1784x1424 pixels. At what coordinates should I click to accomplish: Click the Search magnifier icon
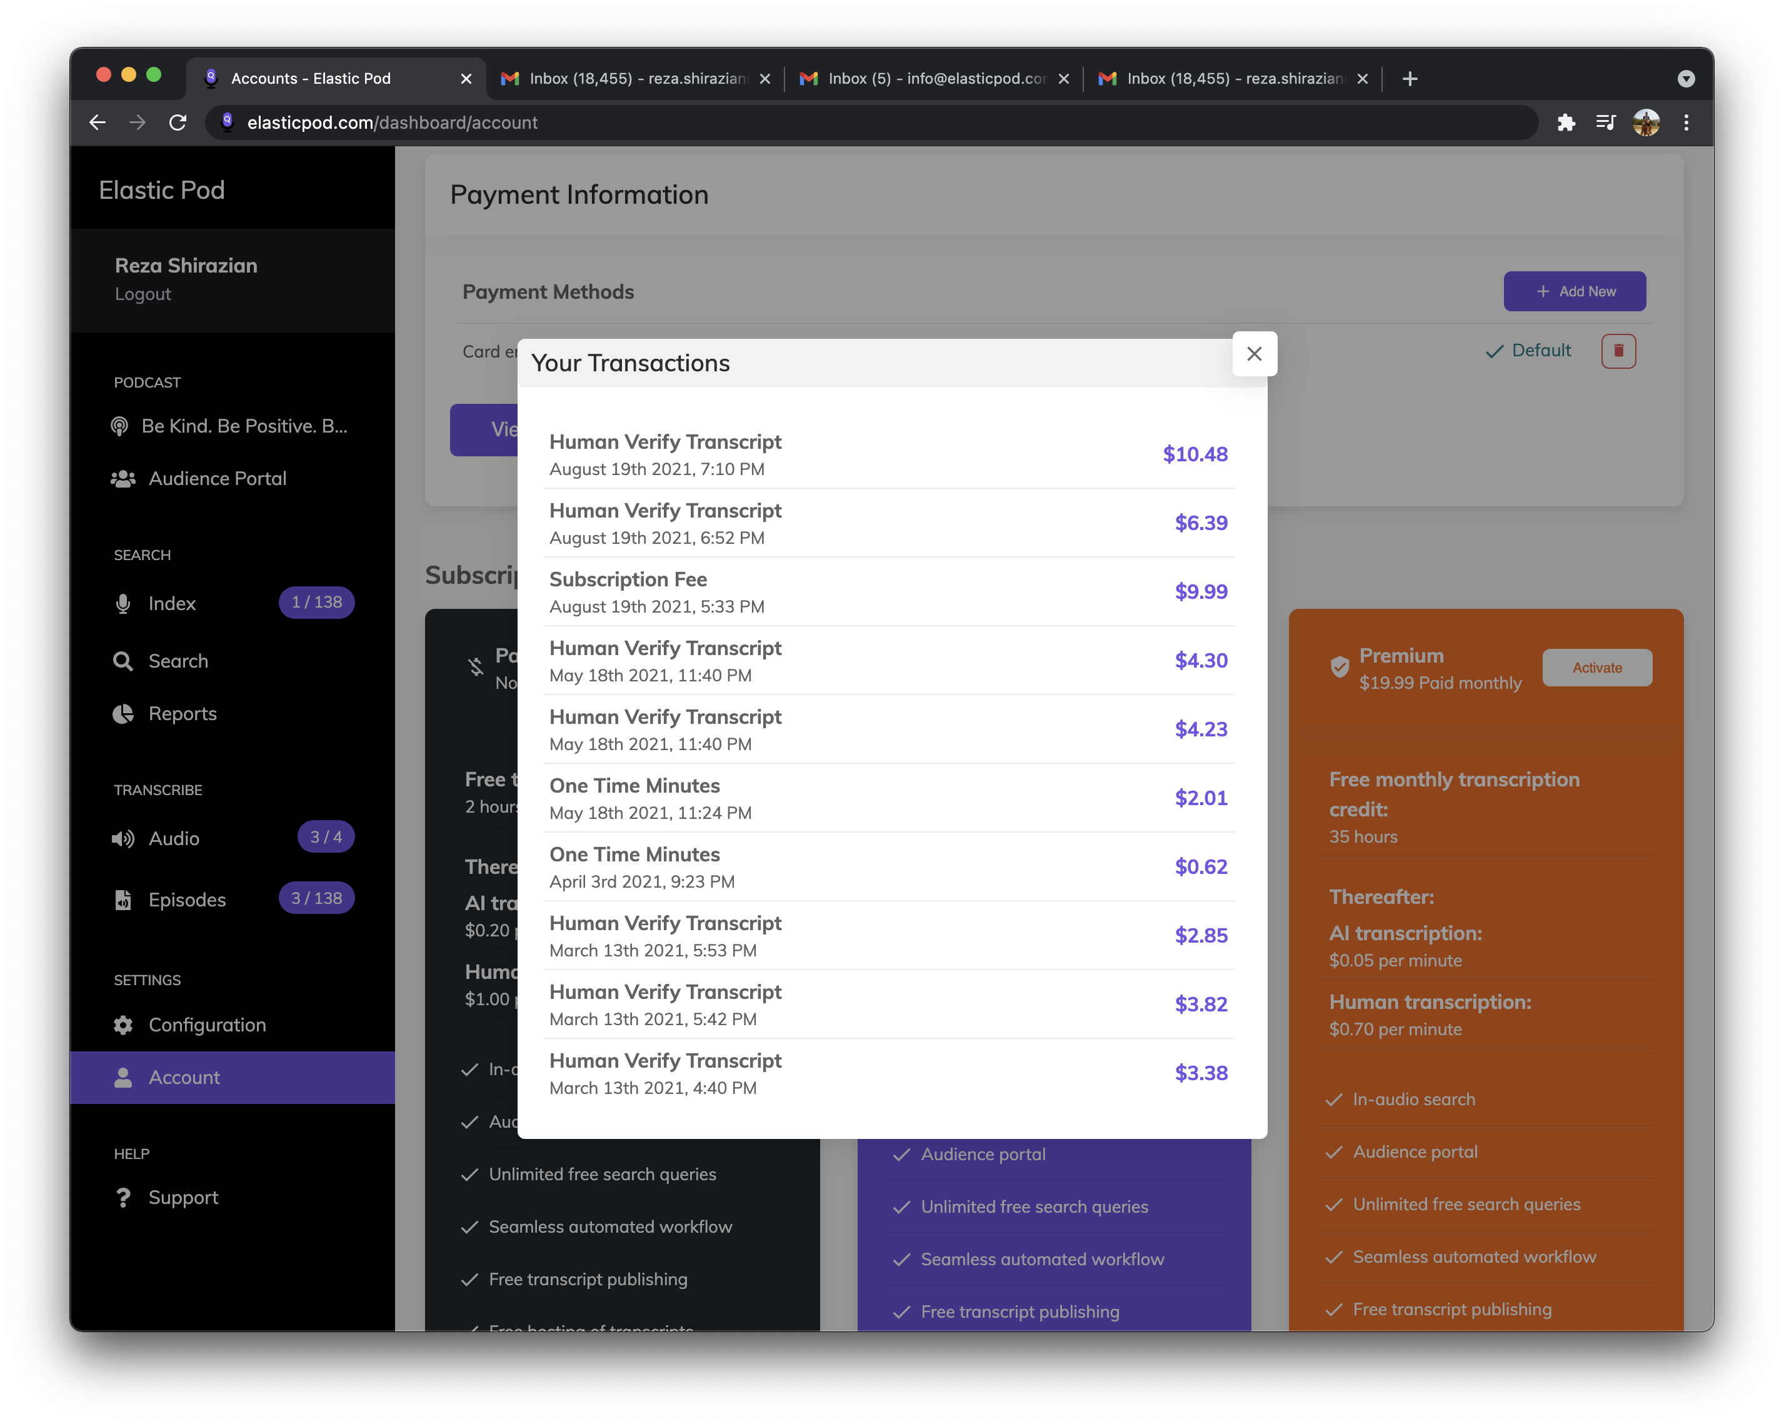click(x=123, y=661)
